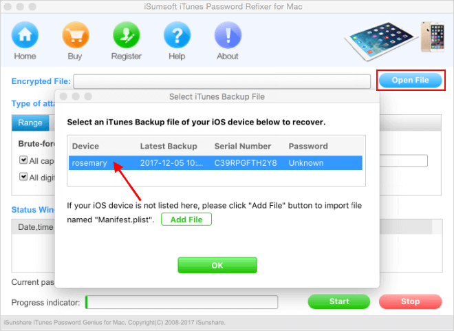The width and height of the screenshot is (454, 331).
Task: Toggle the All digits checkbox
Action: click(x=23, y=177)
